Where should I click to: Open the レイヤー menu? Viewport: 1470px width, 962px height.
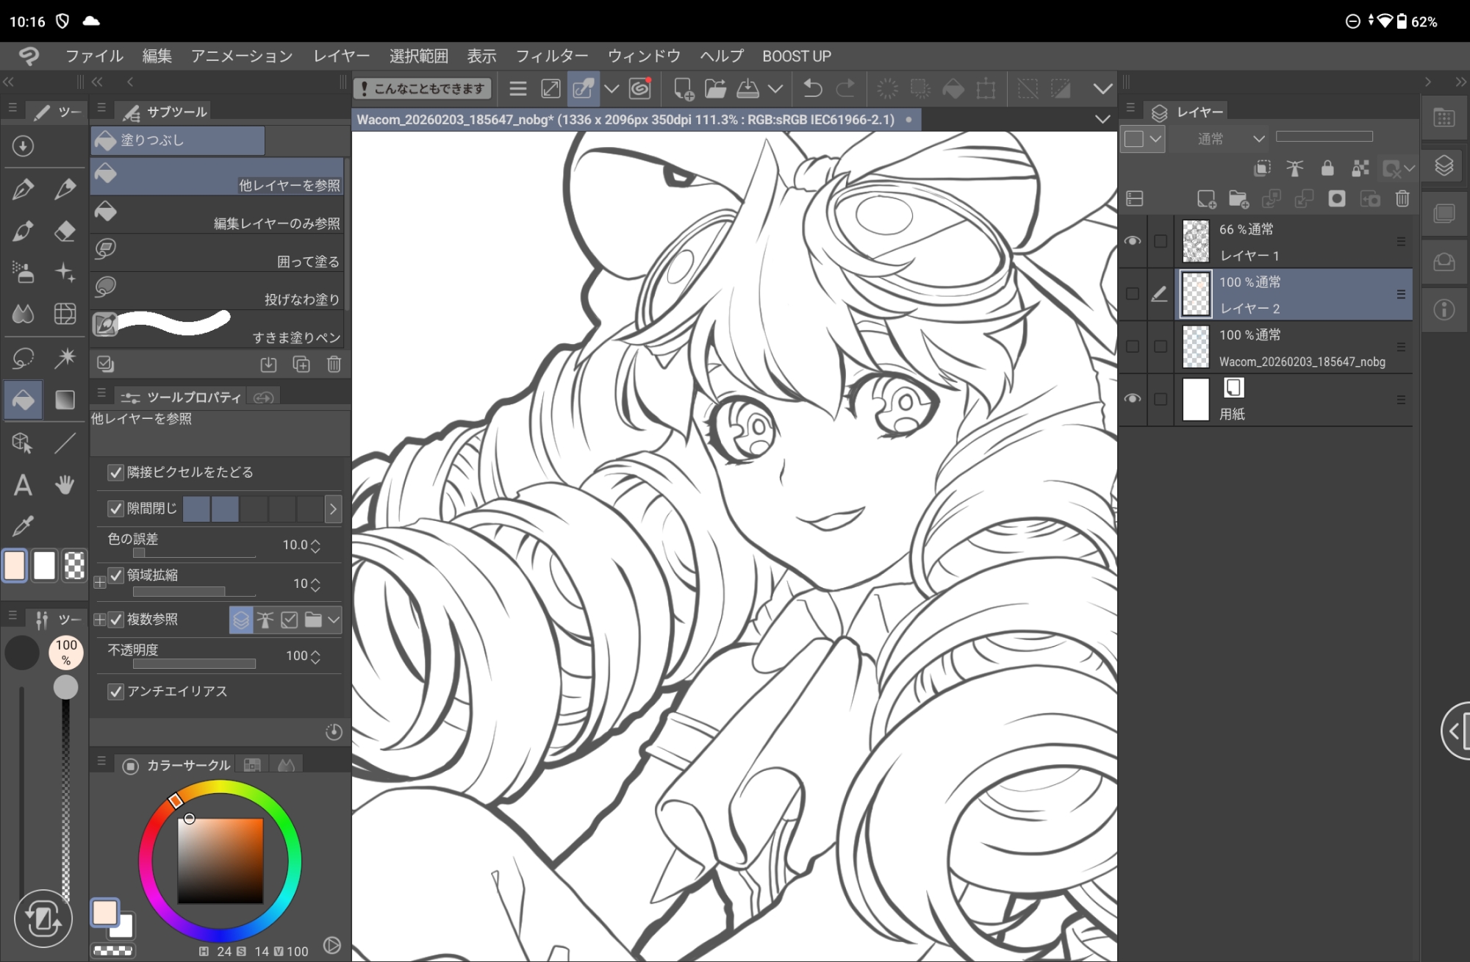[341, 56]
